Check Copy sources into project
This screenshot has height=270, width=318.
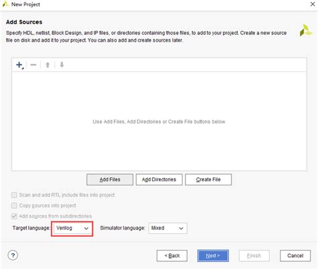click(14, 206)
